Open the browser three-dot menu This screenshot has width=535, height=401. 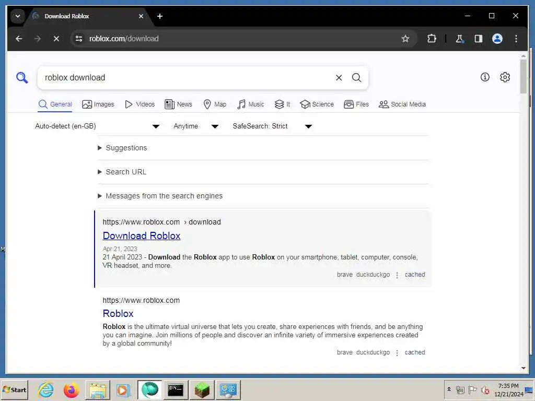pyautogui.click(x=516, y=39)
